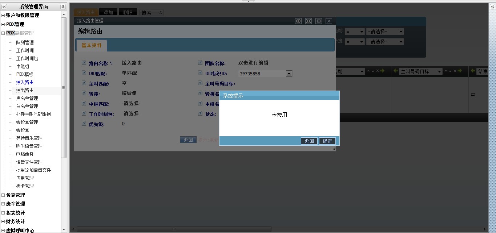Open the DID标识ID dropdown
Image resolution: width=496 pixels, height=233 pixels.
click(289, 74)
